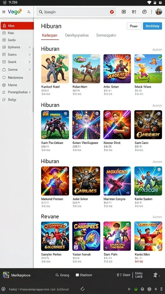This screenshot has height=294, width=165.
Task: Click the red icon in the search bar
Action: 112,12
